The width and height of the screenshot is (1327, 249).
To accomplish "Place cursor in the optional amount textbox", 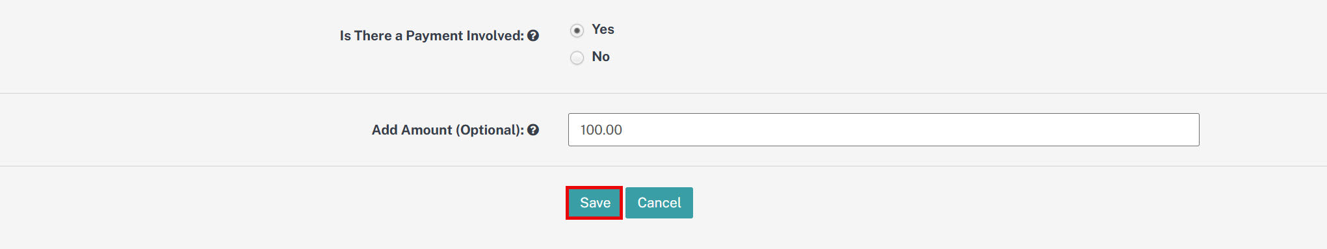I will pos(884,130).
